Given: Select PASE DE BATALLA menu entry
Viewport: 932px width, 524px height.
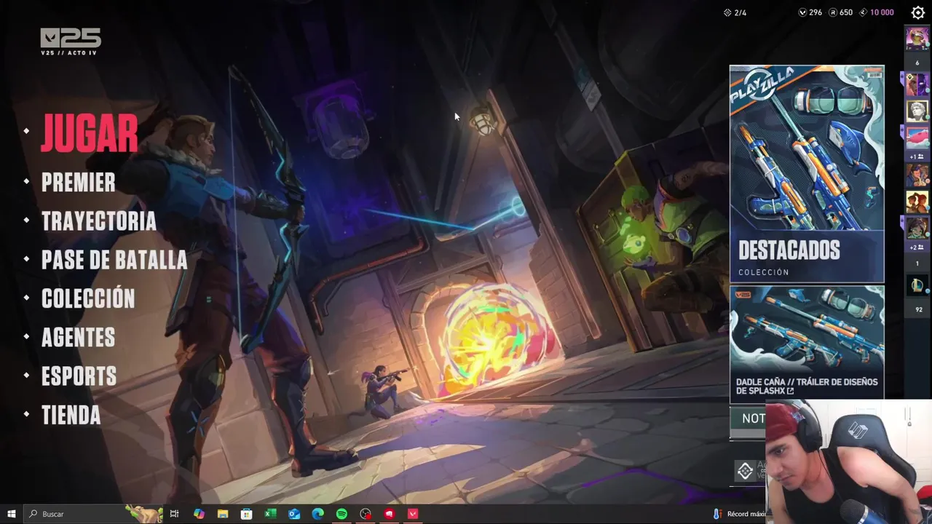Looking at the screenshot, I should click(114, 260).
